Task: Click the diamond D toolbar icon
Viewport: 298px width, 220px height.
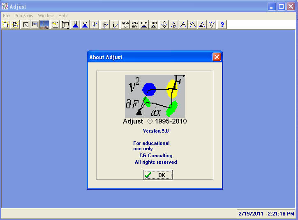Action: tap(164, 25)
